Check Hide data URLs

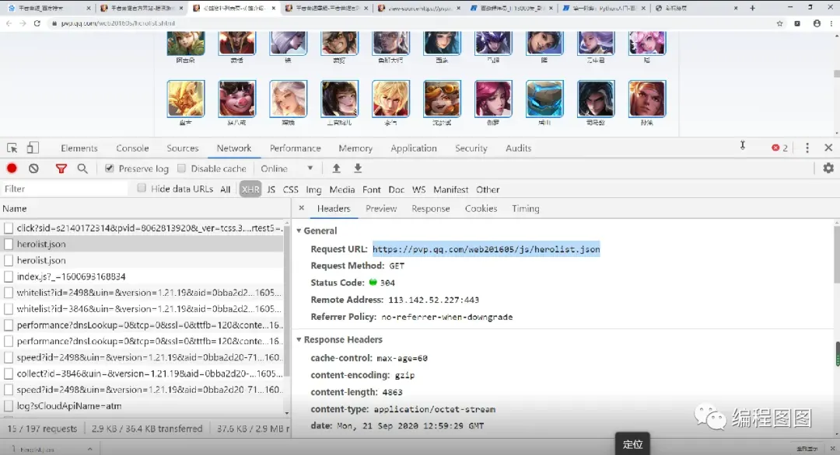[x=142, y=188]
